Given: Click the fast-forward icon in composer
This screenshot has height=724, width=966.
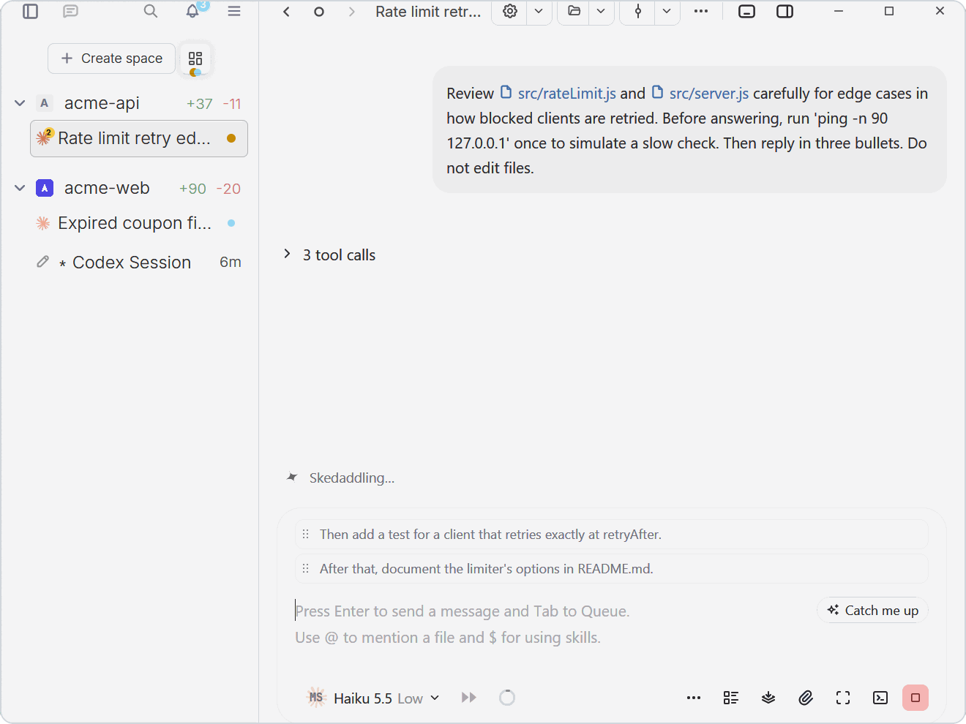Looking at the screenshot, I should tap(469, 698).
